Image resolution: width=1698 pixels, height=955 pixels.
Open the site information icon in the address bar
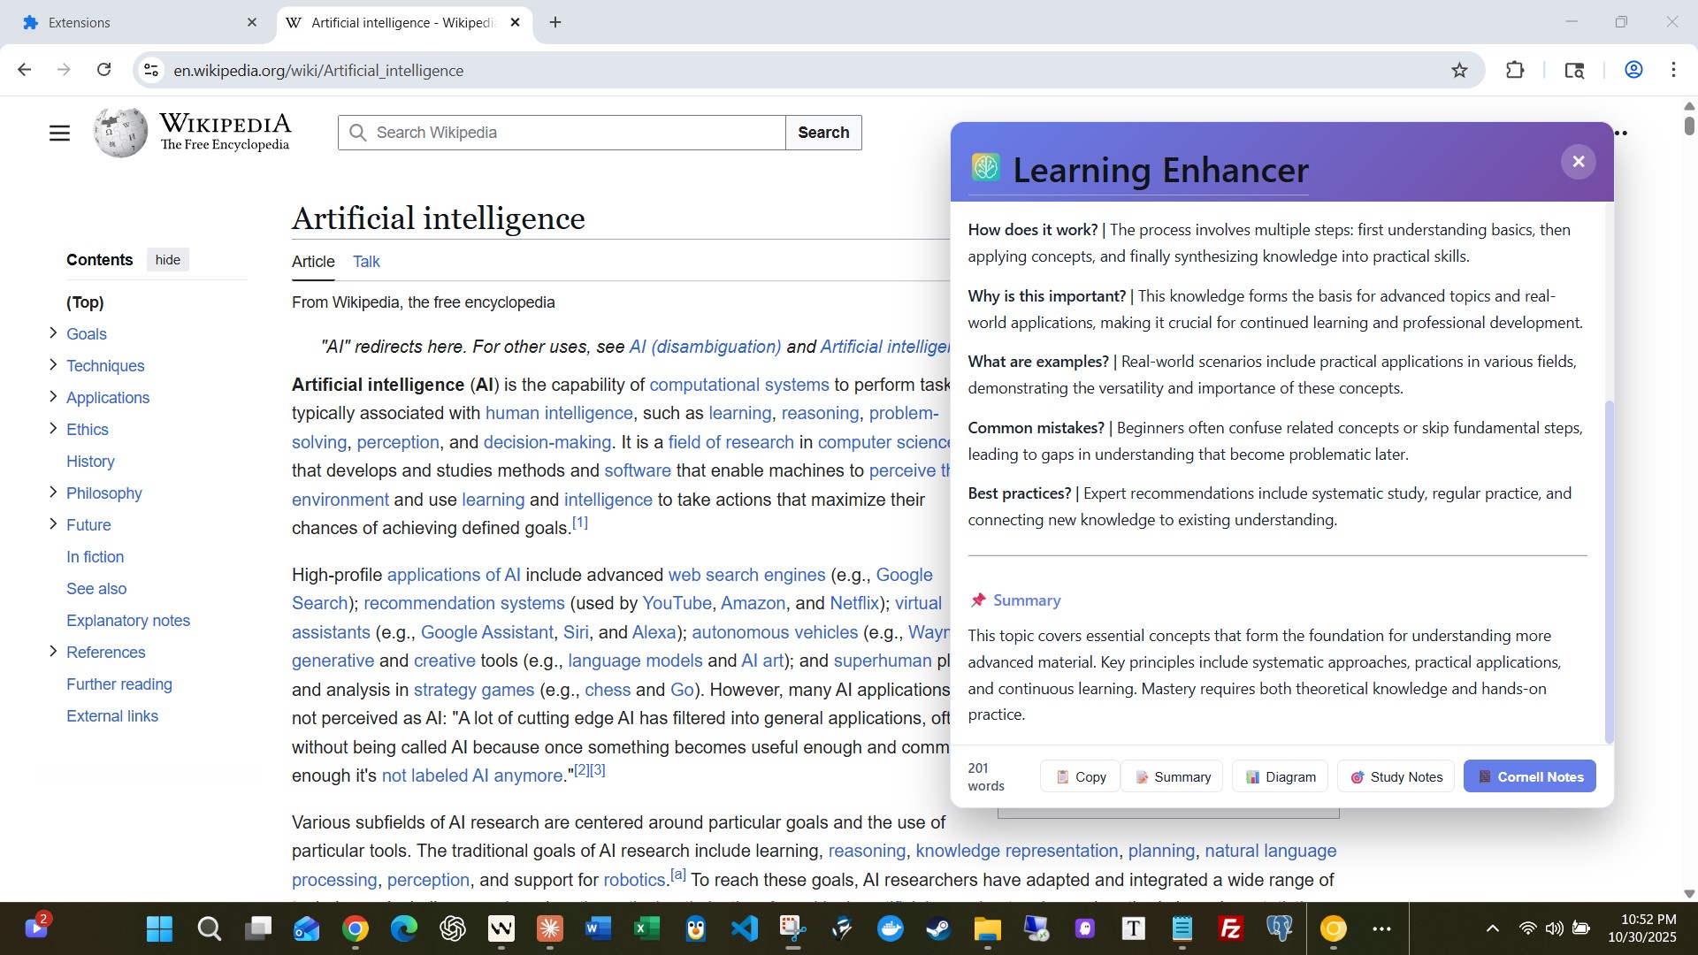pos(152,71)
